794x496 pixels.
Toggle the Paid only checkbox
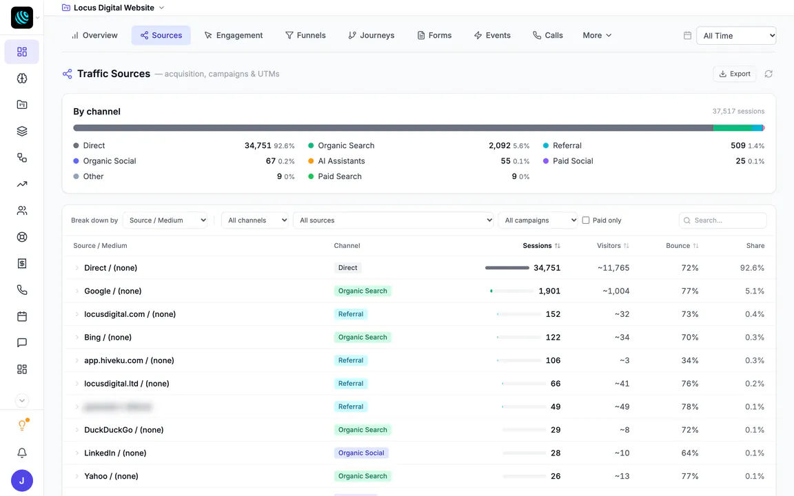coord(586,220)
